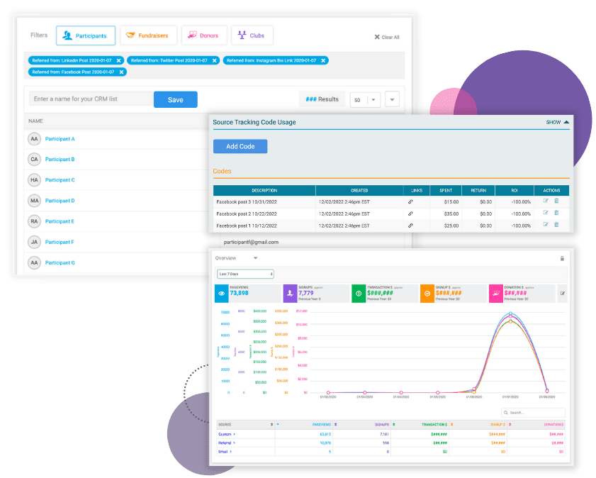The image size is (596, 478).
Task: Open the 50 results-per-page dropdown
Action: coord(365,100)
